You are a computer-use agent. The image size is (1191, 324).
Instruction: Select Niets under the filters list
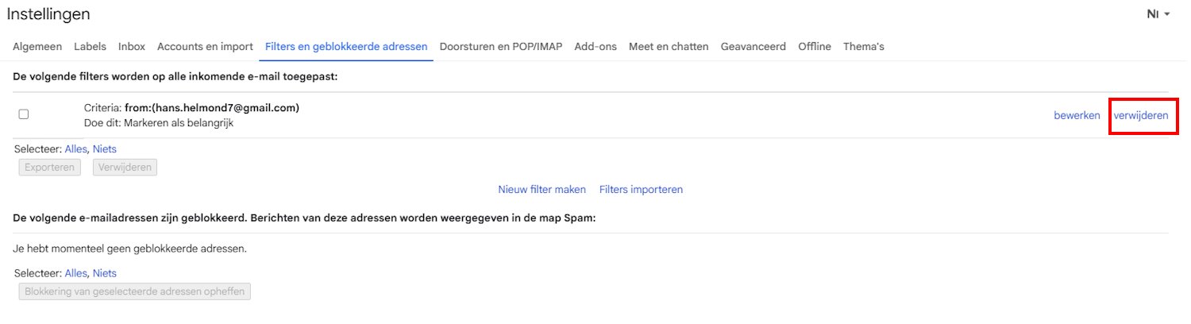[x=105, y=148]
